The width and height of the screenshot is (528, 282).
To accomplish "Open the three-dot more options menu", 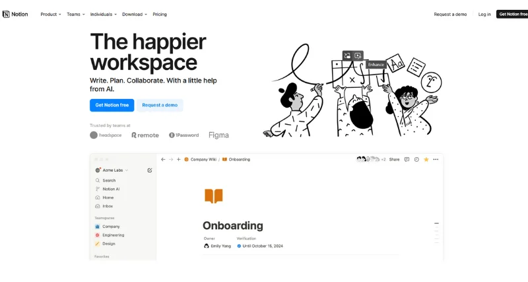I will (x=436, y=159).
